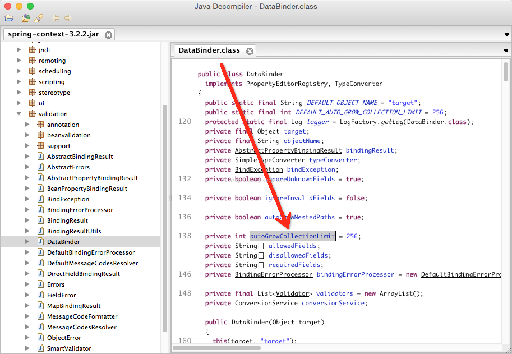Select BeanPropertyBindingResult in the tree
The image size is (512, 354).
87,189
